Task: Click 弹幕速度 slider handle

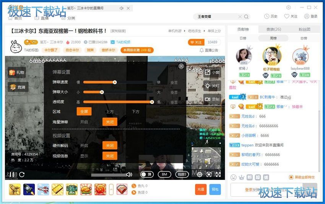Action: pyautogui.click(x=115, y=82)
